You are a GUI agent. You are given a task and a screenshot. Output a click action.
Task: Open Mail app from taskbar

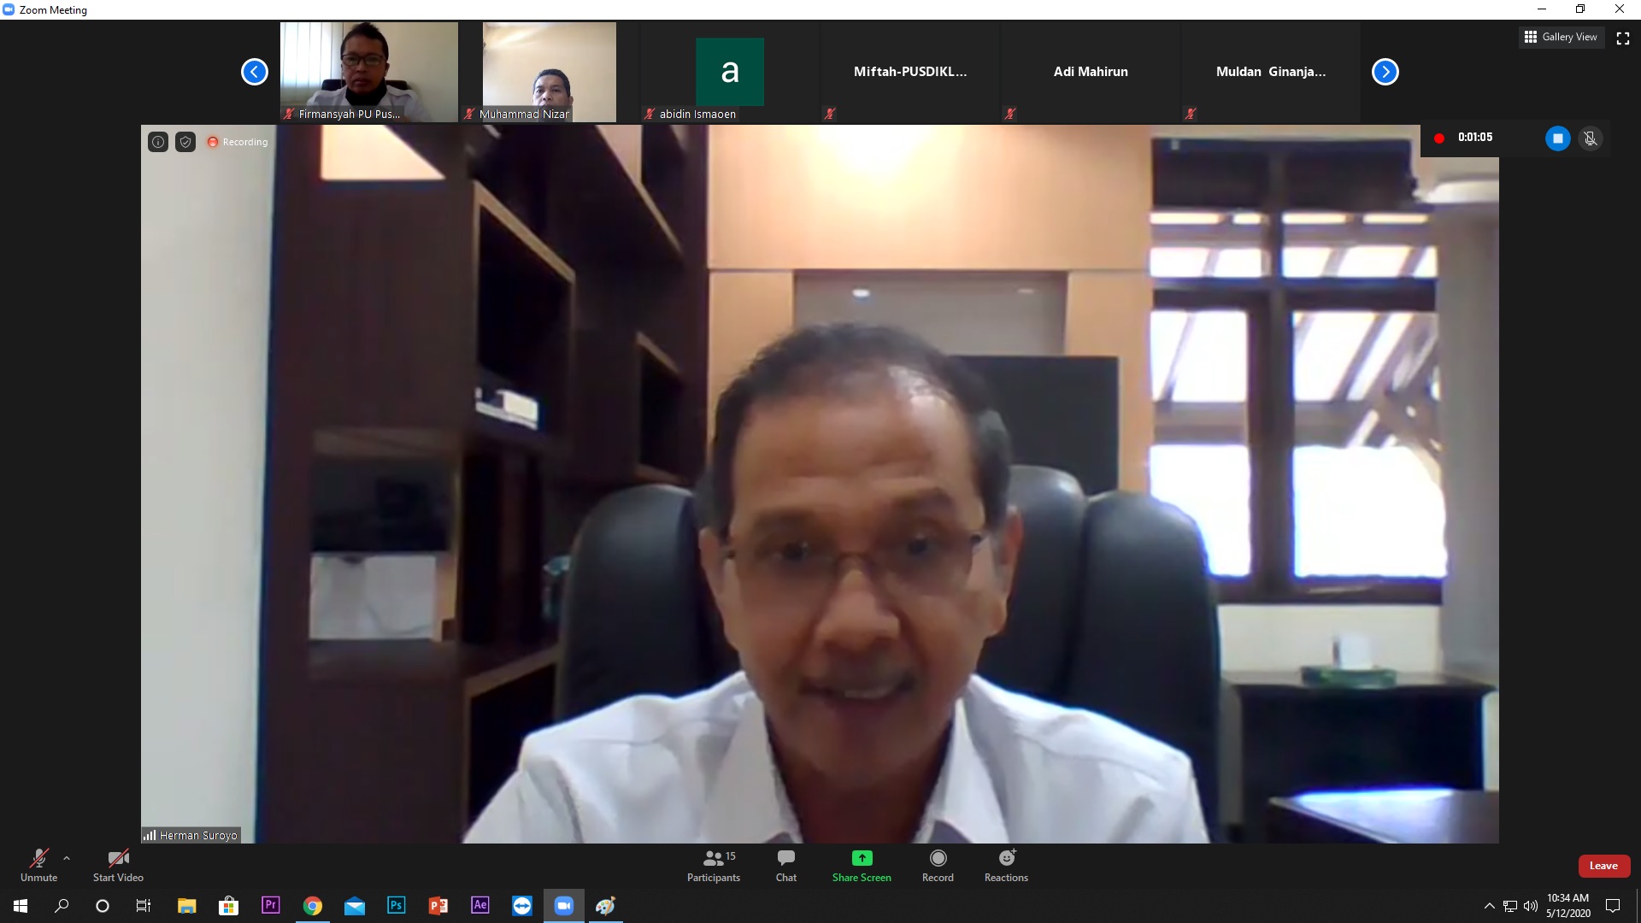[x=354, y=905]
